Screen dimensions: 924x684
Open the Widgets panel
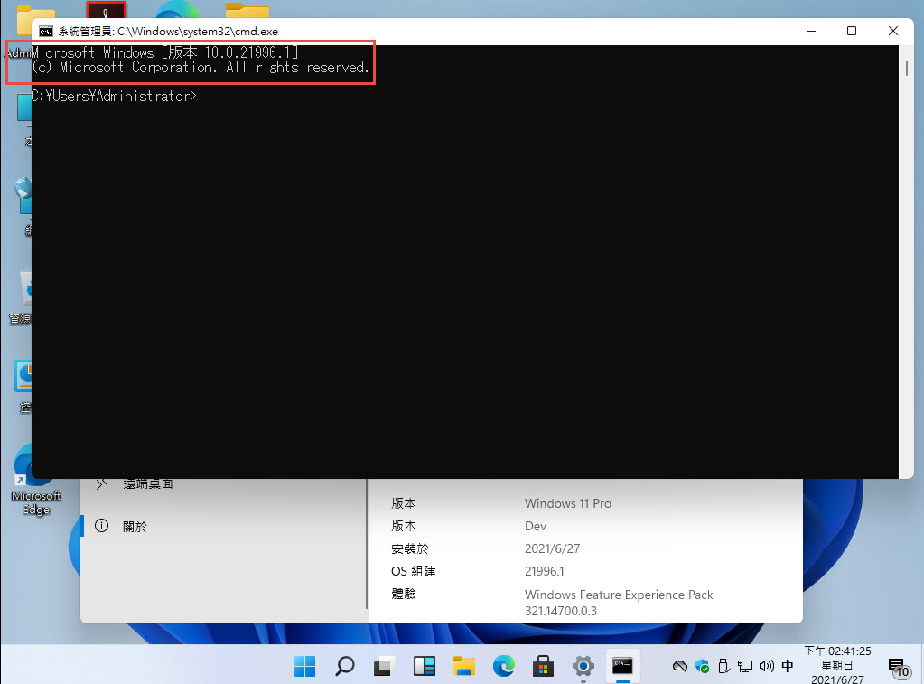point(424,666)
